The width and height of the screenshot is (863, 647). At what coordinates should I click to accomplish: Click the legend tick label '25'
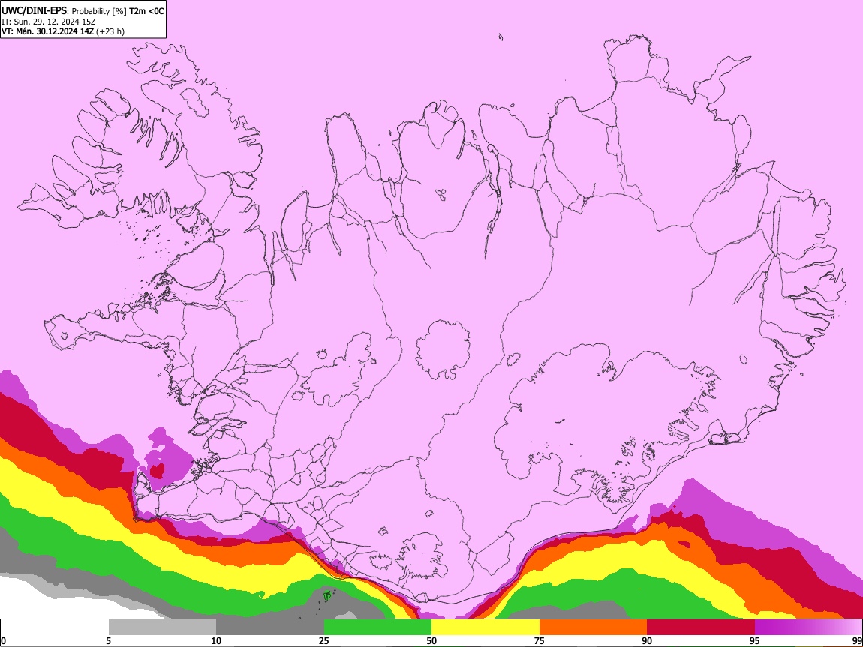(x=324, y=640)
